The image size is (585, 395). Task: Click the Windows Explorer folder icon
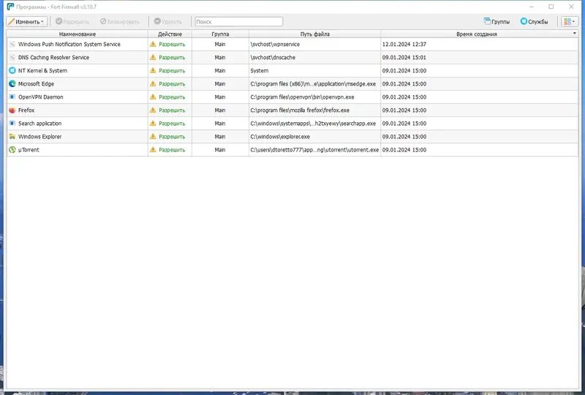click(x=12, y=137)
